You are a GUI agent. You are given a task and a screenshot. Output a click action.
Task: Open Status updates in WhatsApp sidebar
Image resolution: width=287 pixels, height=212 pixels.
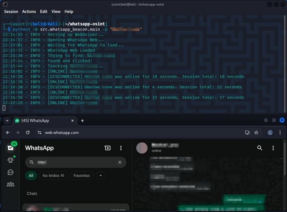[x=10, y=160]
